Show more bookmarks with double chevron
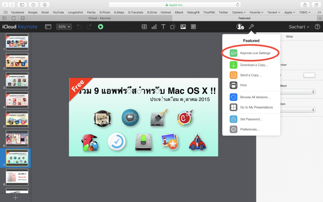 pos(319,13)
